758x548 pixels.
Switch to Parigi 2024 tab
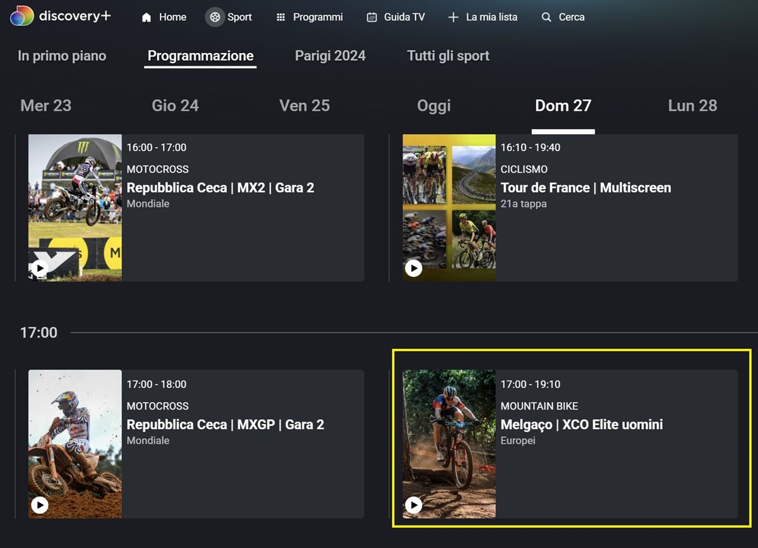[330, 56]
